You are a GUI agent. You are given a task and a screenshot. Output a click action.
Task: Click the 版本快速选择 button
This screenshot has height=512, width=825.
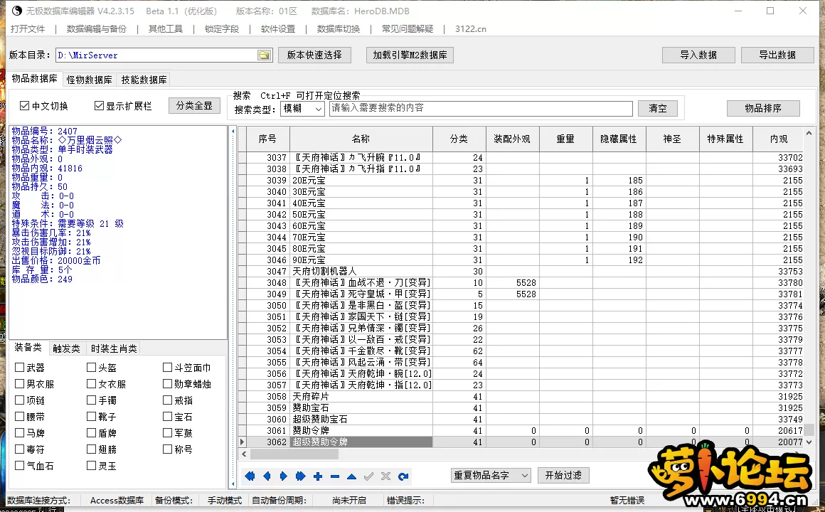(x=314, y=55)
